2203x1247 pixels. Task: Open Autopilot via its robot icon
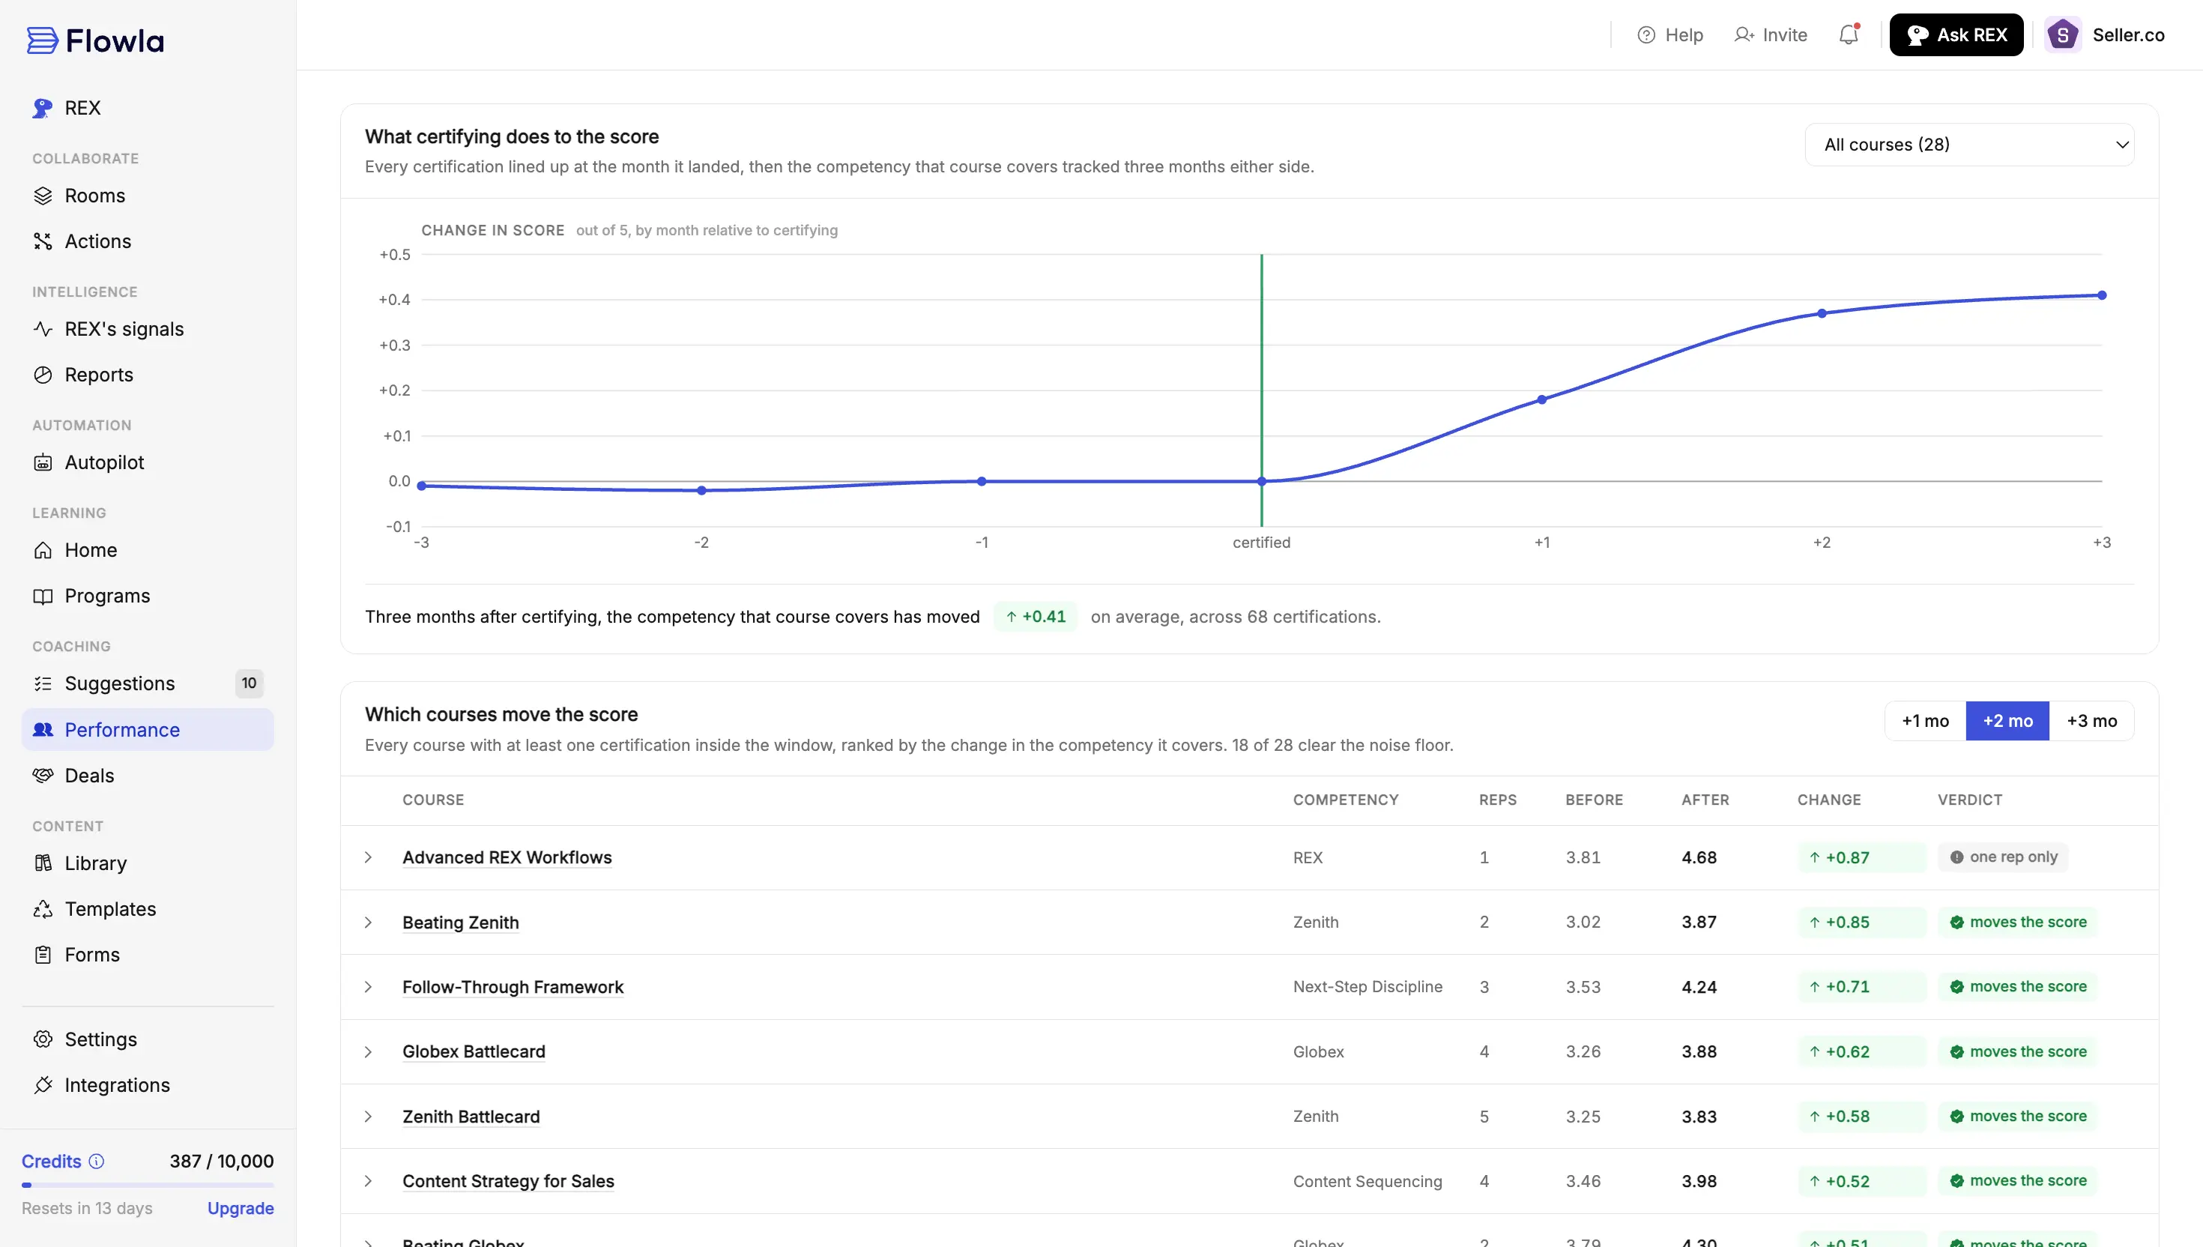pos(43,462)
